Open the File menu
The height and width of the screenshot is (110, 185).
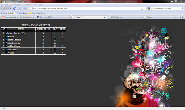coord(2,5)
